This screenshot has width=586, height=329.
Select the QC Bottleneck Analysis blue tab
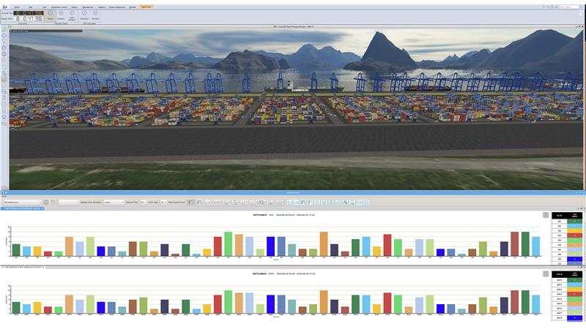pyautogui.click(x=22, y=208)
